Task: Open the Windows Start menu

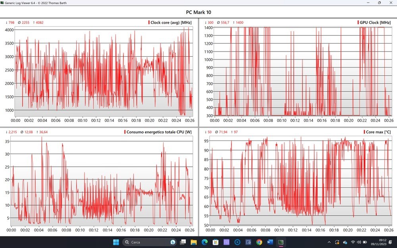Action: 116,242
